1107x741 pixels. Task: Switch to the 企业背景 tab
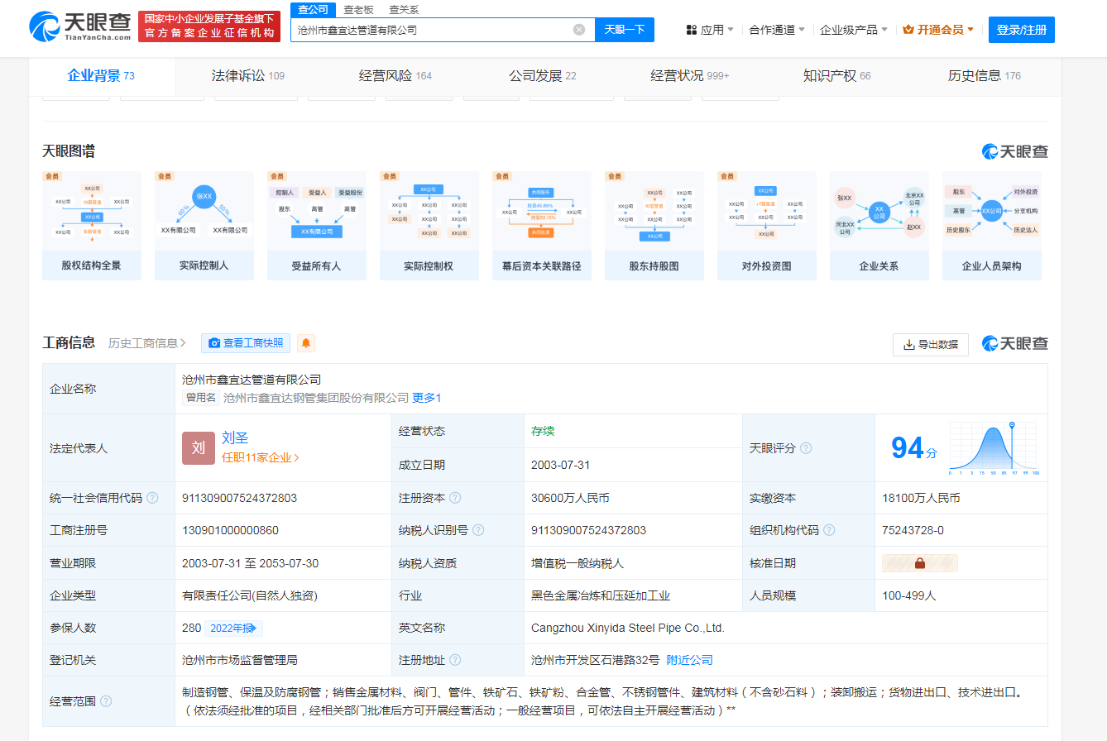(x=101, y=76)
